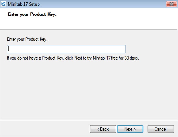
Task: Close the Minitab 17 Setup window
Action: click(x=171, y=4)
